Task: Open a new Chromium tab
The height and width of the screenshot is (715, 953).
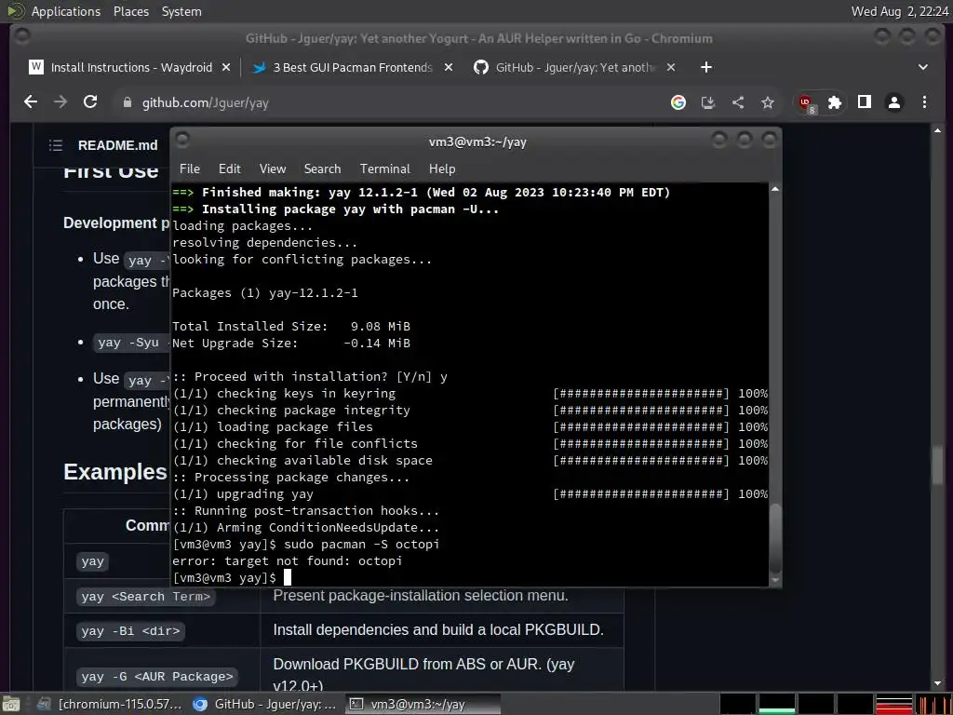Action: [x=705, y=67]
